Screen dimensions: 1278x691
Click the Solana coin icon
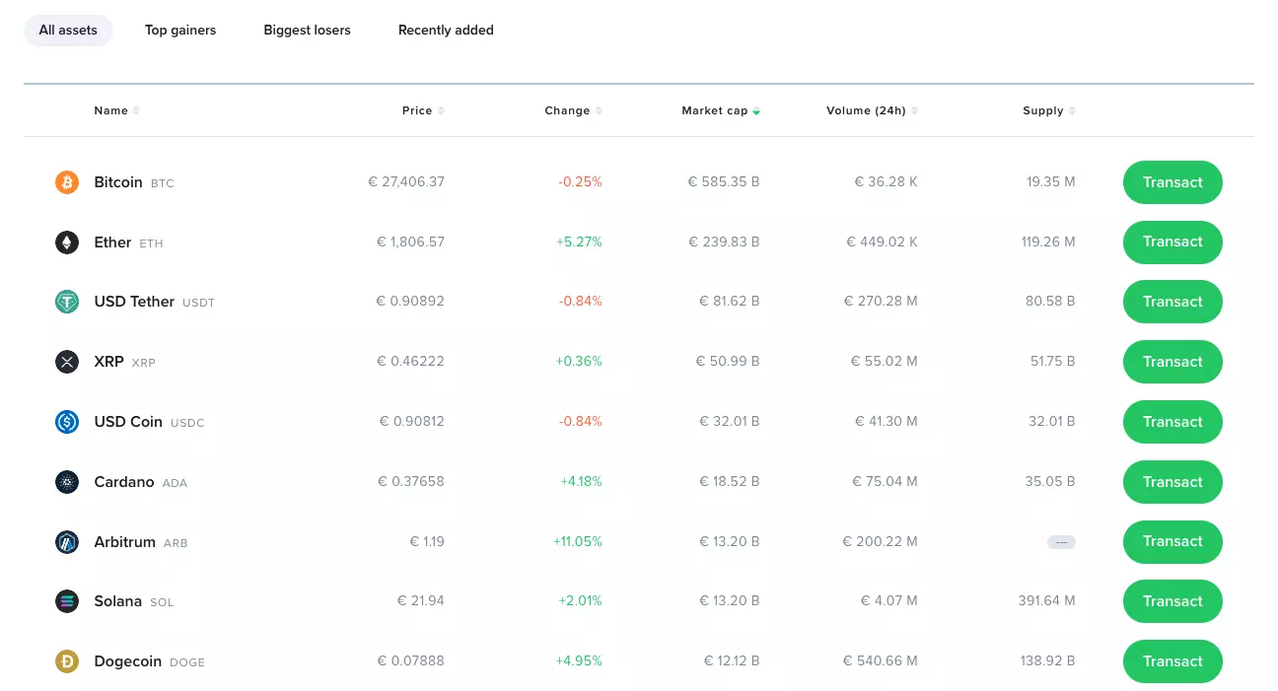pyautogui.click(x=66, y=601)
